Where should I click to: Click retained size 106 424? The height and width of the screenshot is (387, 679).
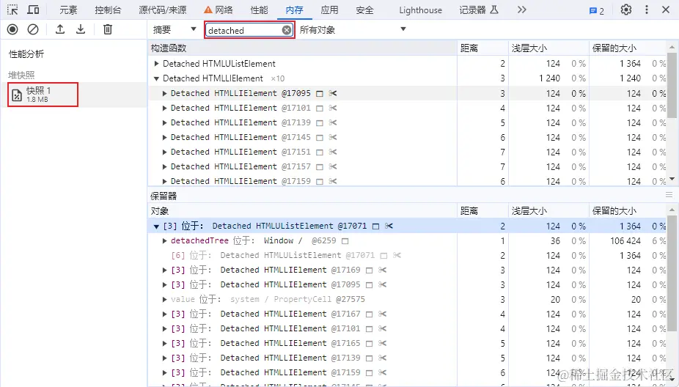(x=625, y=240)
